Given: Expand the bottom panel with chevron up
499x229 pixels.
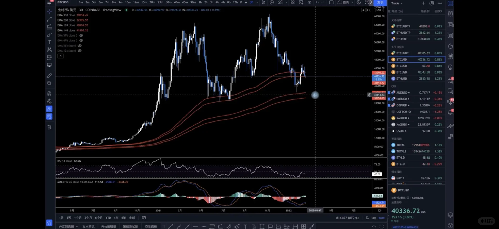Looking at the screenshot, I should (x=374, y=226).
